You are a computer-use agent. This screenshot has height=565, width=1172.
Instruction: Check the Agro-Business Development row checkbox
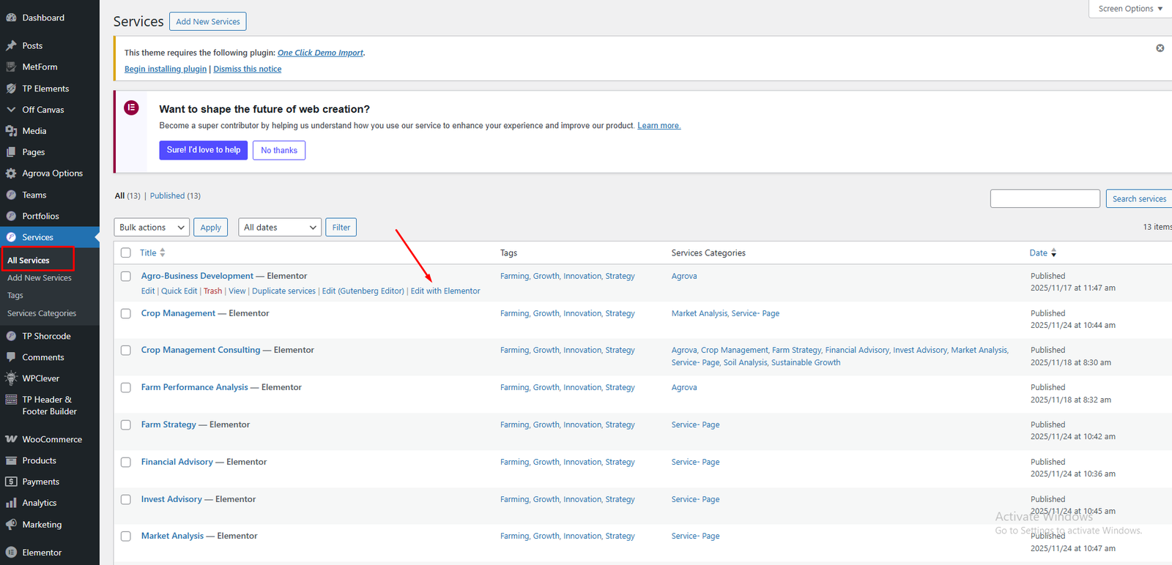[x=126, y=277]
